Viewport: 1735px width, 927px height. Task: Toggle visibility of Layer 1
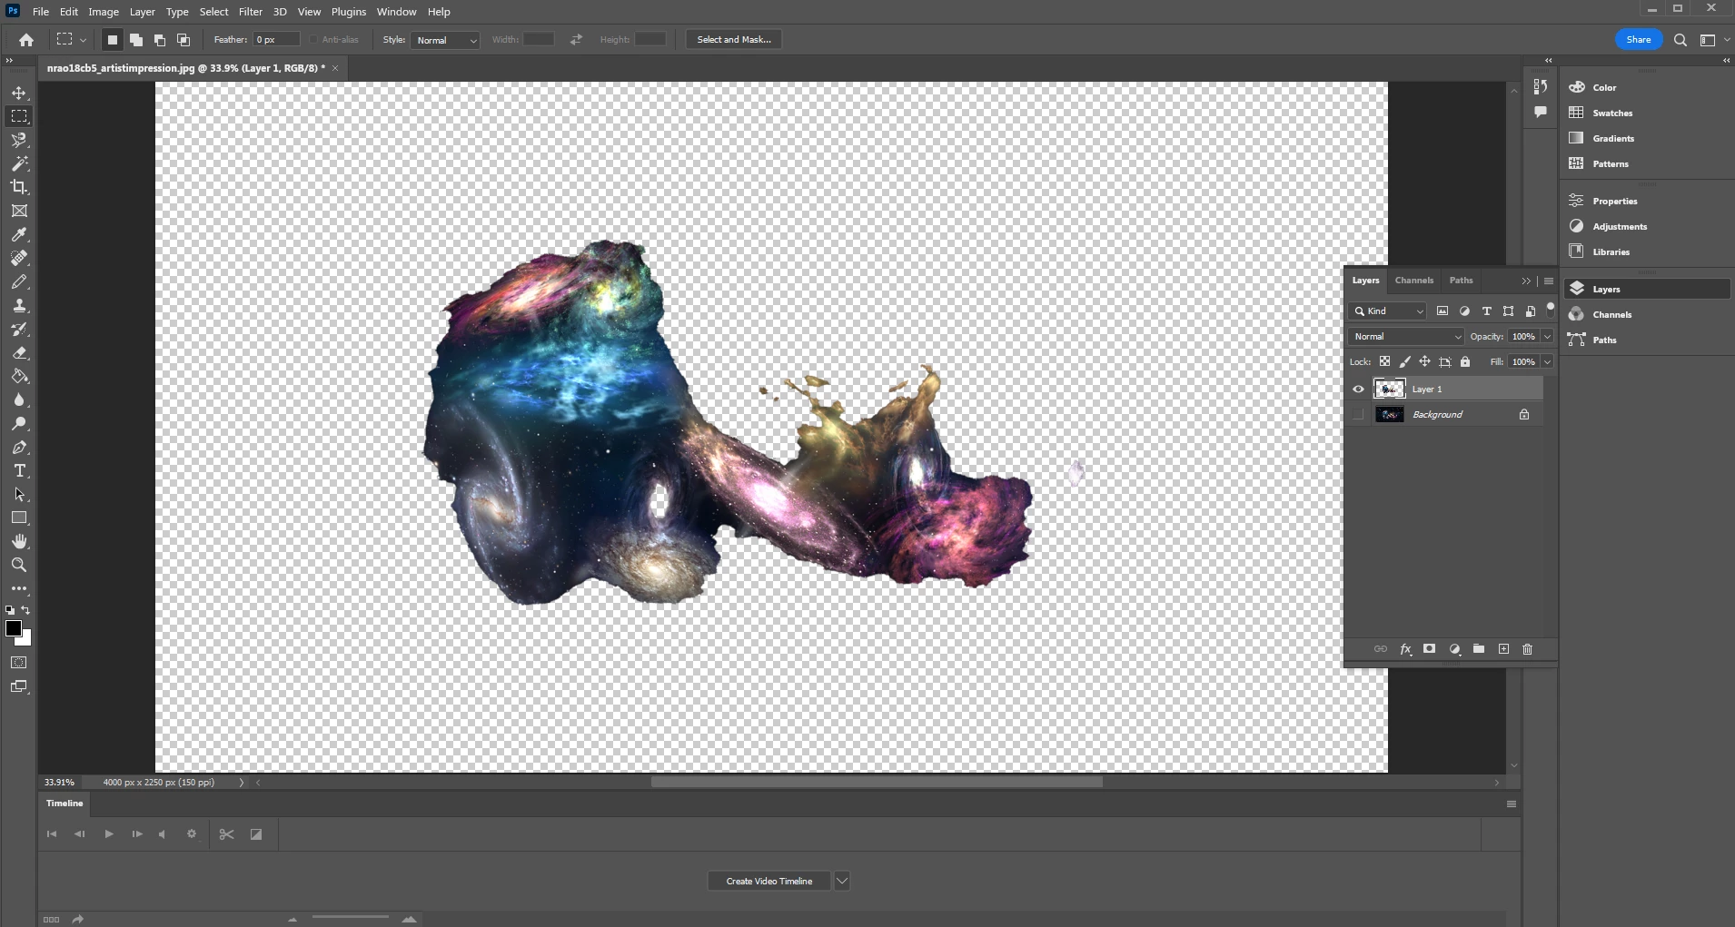tap(1359, 390)
